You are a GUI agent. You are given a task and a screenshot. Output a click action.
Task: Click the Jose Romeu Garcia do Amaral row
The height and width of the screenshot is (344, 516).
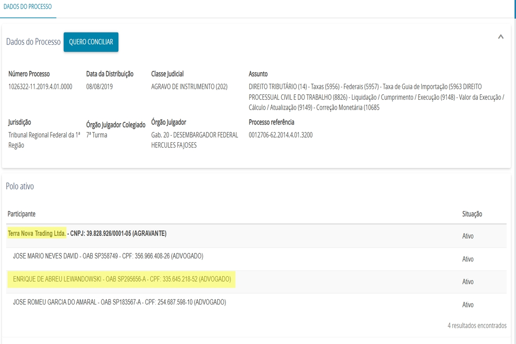point(119,302)
